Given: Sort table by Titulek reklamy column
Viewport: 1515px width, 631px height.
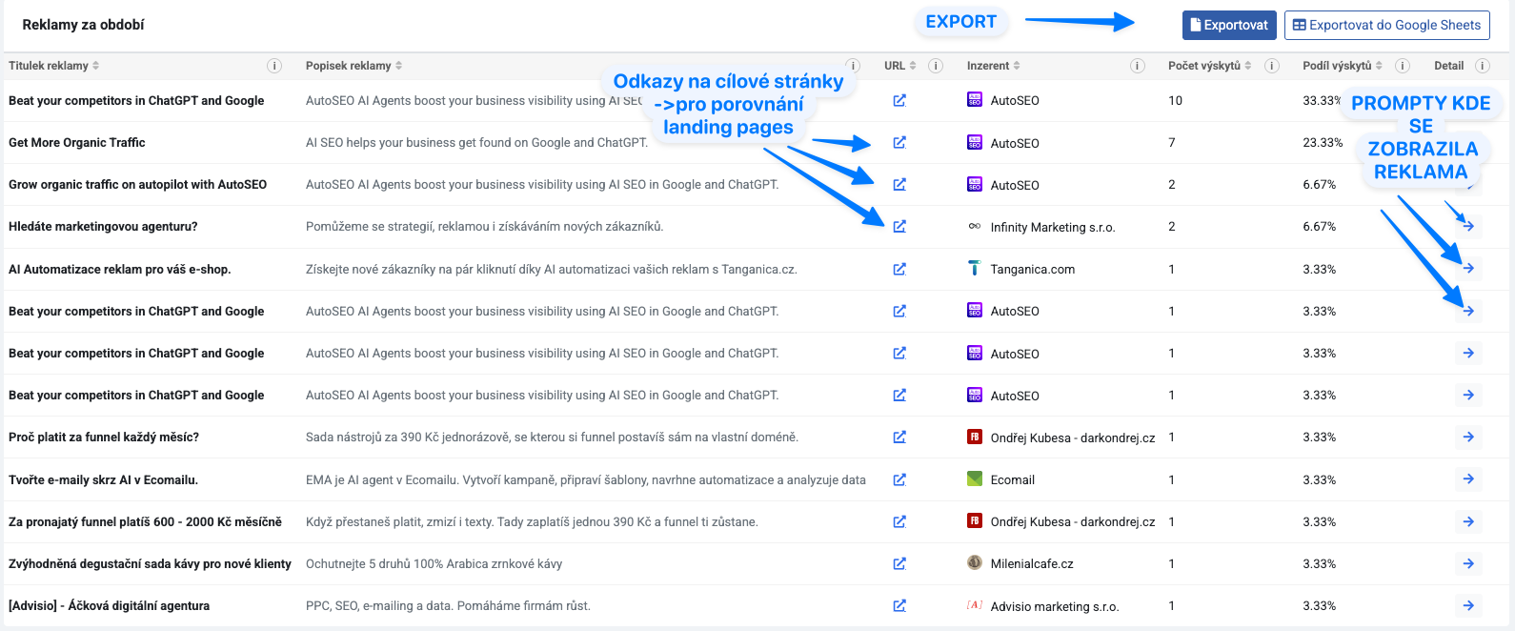Looking at the screenshot, I should pyautogui.click(x=54, y=66).
